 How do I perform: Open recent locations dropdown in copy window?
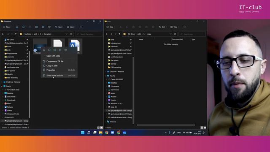point(115,34)
